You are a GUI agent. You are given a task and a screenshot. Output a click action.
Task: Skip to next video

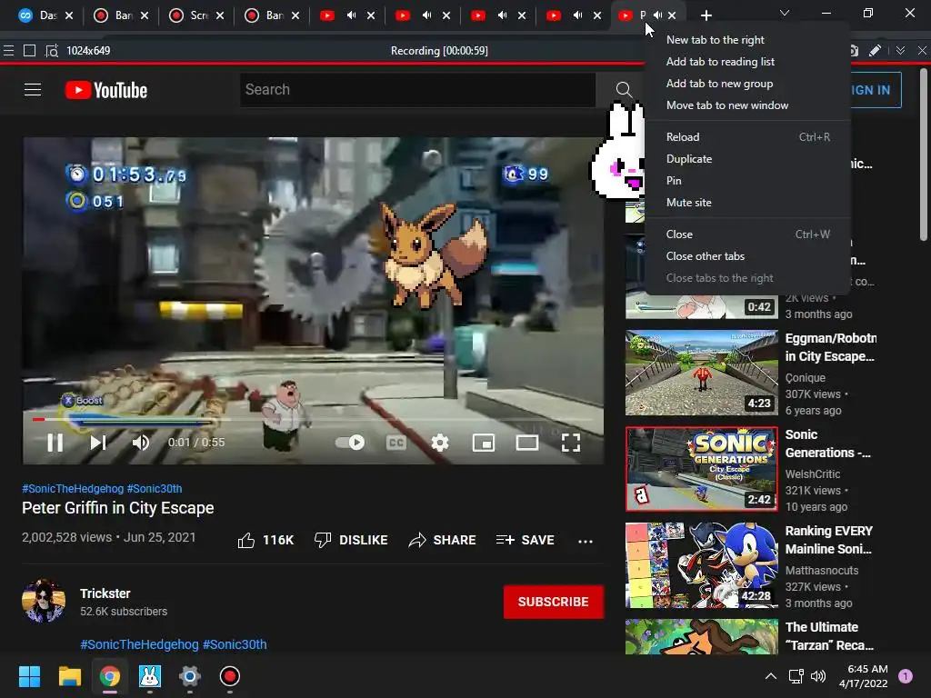pyautogui.click(x=98, y=443)
